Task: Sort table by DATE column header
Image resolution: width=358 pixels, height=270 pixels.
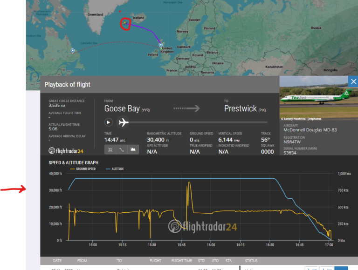Action: click(x=57, y=261)
